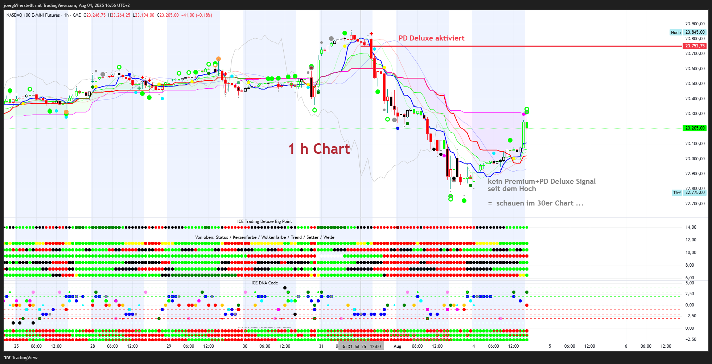Click the red cross marker at the chart high

point(371,34)
